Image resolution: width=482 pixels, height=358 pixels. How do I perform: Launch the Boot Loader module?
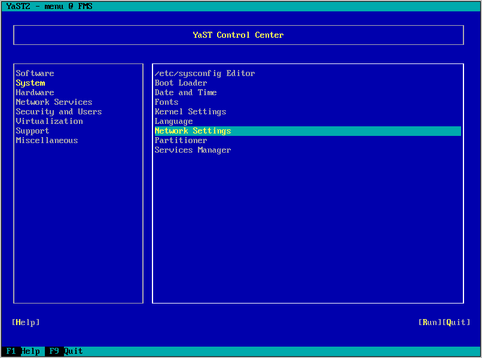click(181, 83)
